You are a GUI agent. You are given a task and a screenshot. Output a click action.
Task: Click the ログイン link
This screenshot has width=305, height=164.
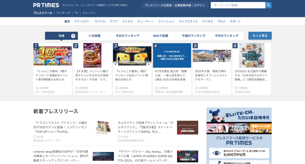(x=199, y=5)
